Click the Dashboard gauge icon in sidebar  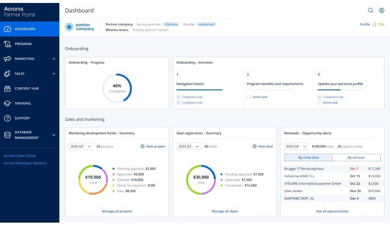pos(7,29)
